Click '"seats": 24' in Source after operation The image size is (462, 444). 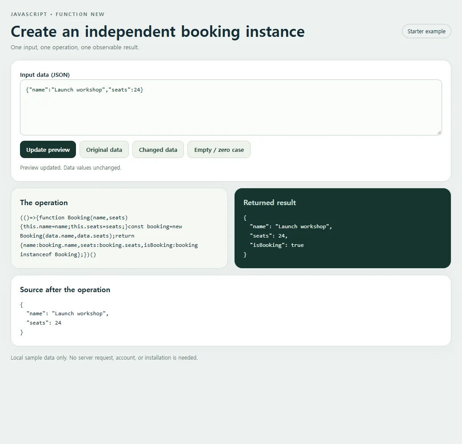click(x=44, y=323)
